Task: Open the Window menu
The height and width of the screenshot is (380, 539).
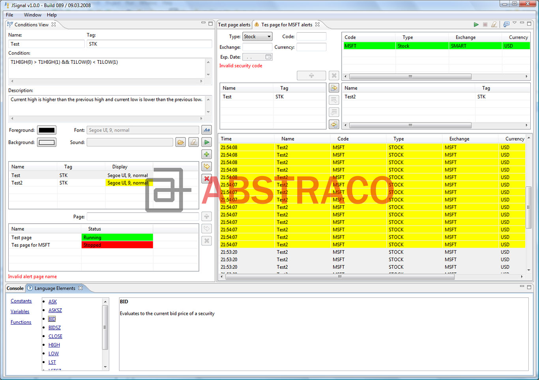Action: pyautogui.click(x=32, y=15)
